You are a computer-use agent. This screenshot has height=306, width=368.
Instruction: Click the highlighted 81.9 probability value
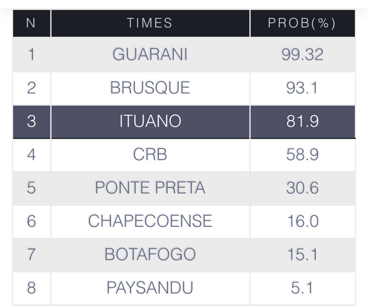click(x=302, y=122)
